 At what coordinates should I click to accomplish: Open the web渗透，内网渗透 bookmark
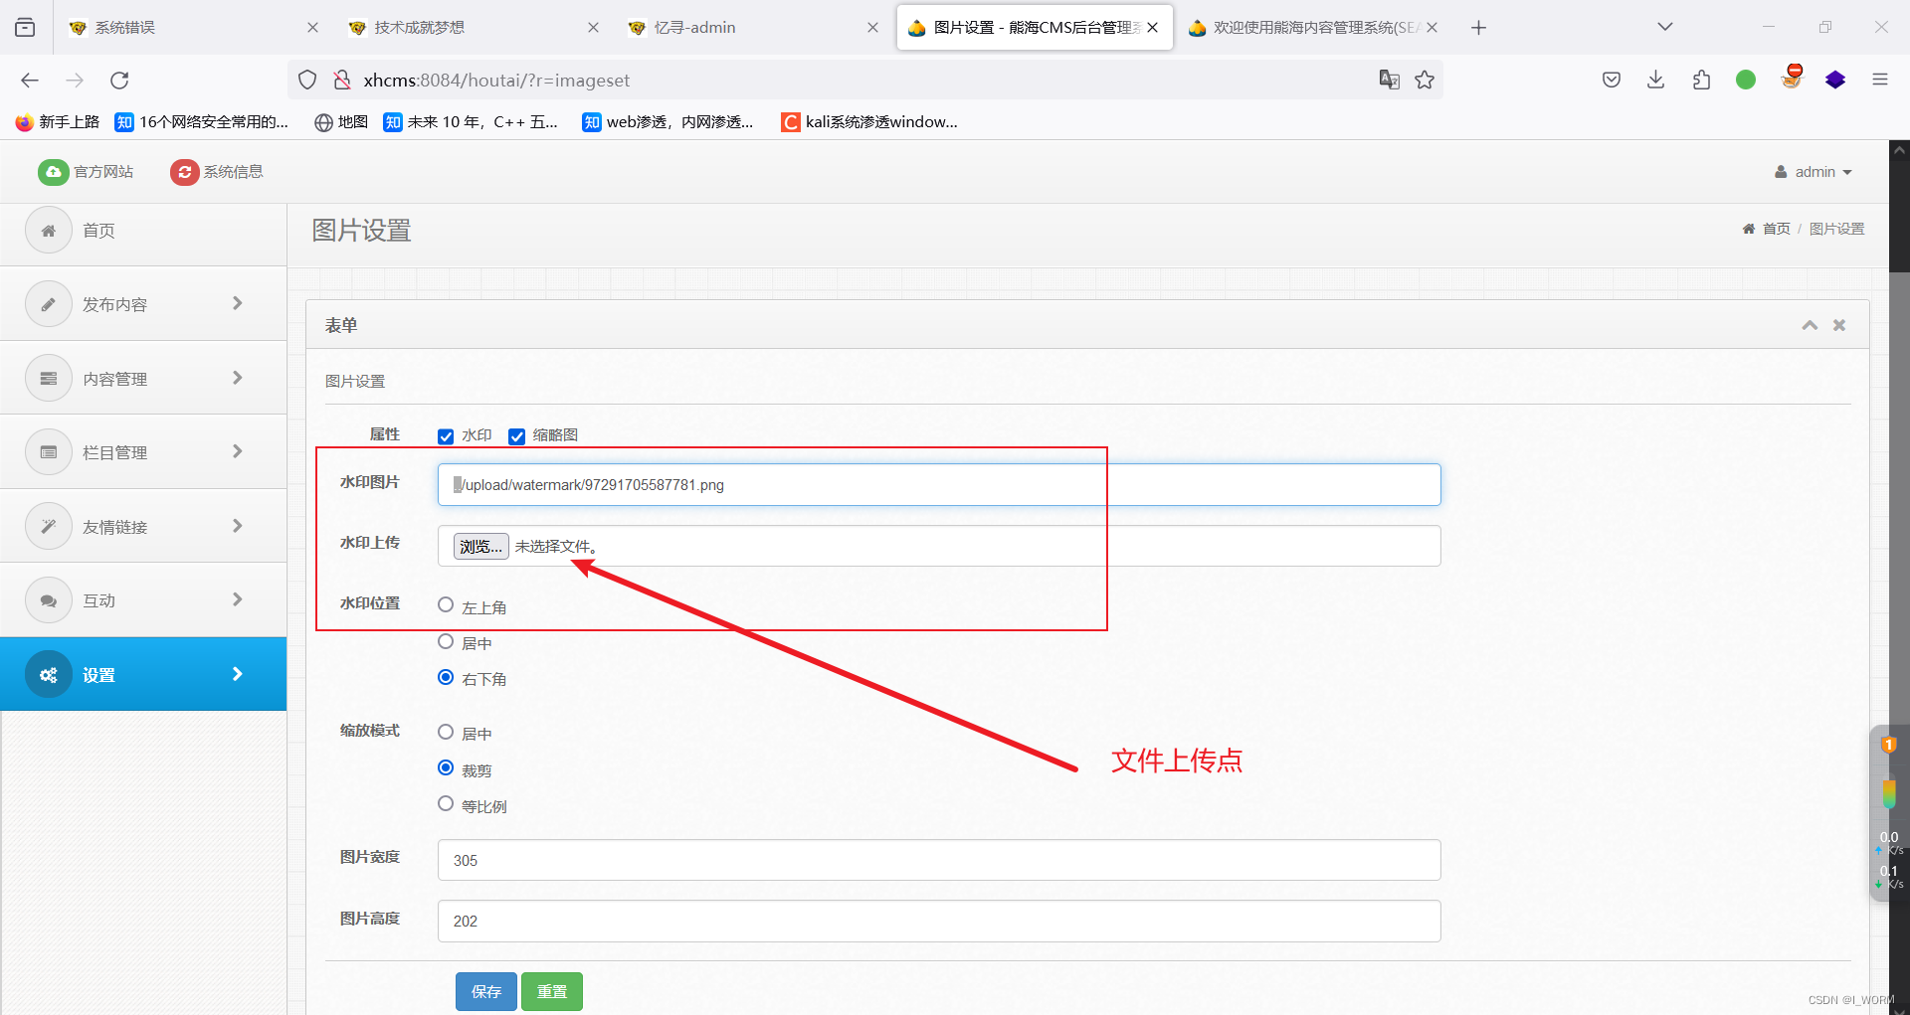pyautogui.click(x=668, y=122)
